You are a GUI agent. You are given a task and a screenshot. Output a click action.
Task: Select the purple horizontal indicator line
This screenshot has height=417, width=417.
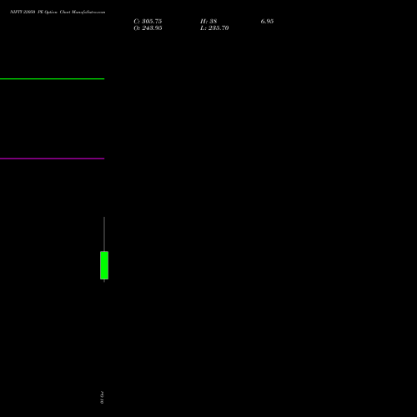(52, 158)
